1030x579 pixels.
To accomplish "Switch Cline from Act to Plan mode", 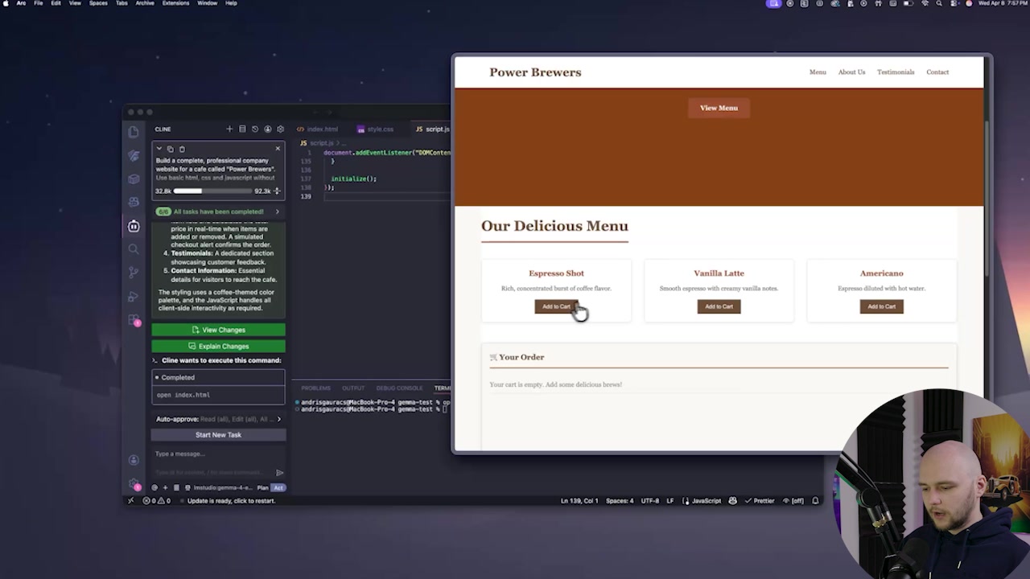I will [262, 487].
